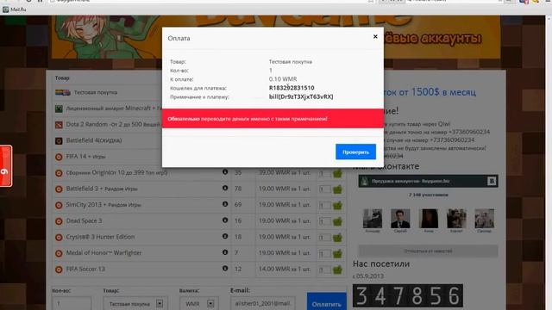Show info for Medal of Honor Warfighter

coord(225,252)
